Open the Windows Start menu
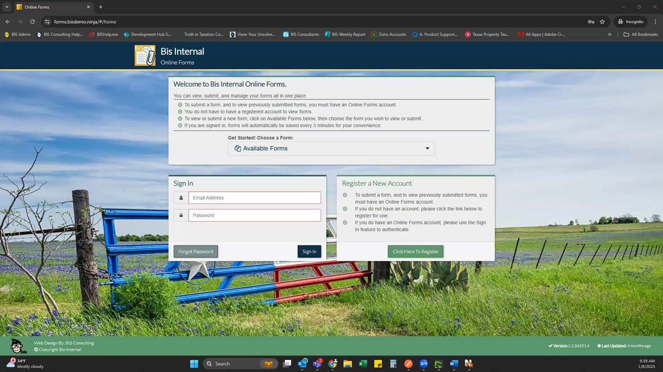 [x=194, y=364]
